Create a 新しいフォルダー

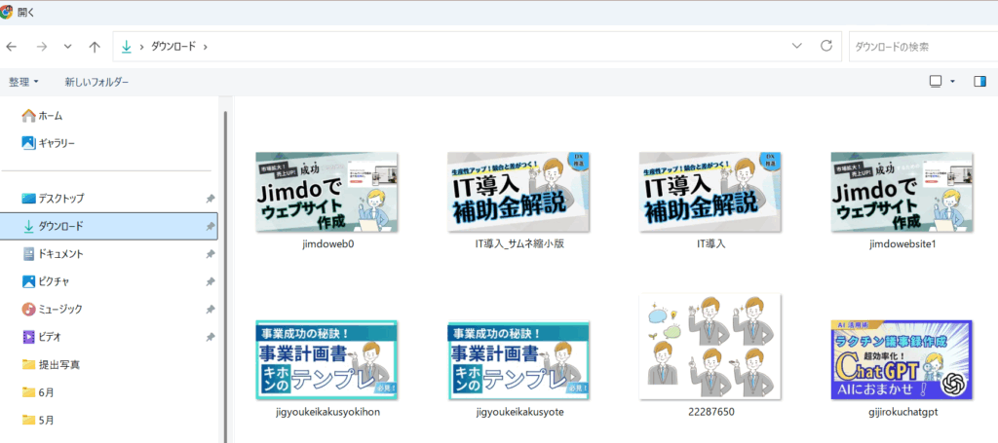click(x=96, y=82)
